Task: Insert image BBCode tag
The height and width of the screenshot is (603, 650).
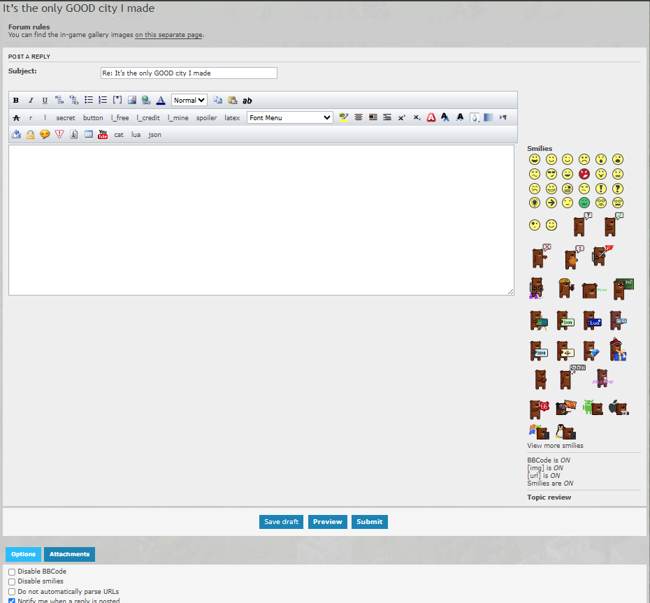Action: (x=132, y=100)
